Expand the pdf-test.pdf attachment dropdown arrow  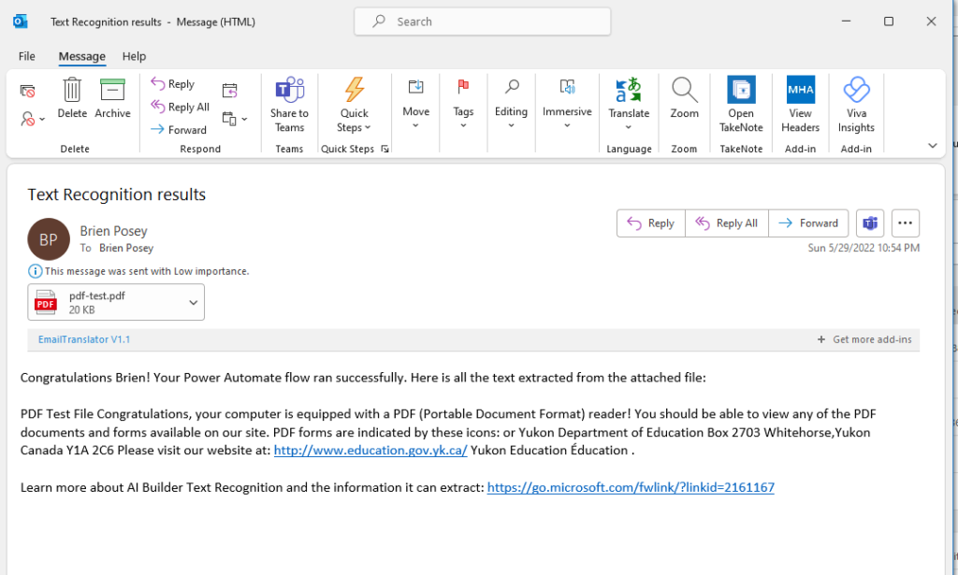193,302
